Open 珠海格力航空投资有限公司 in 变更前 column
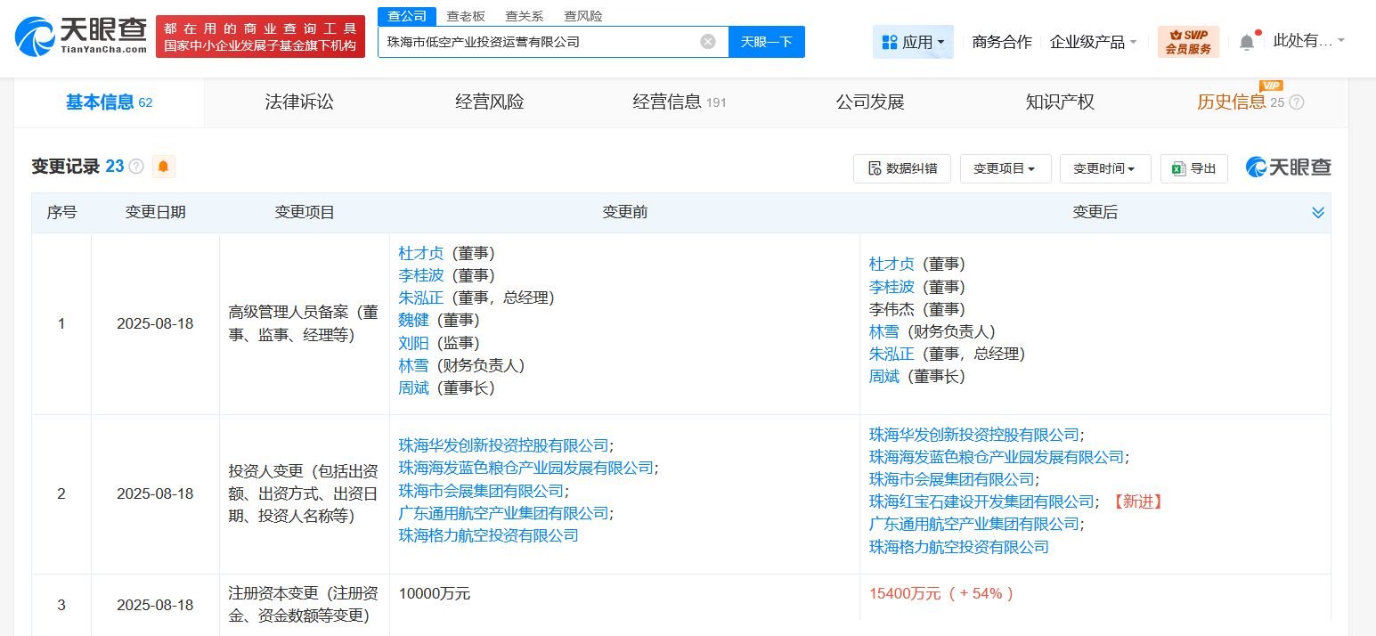The height and width of the screenshot is (636, 1376). click(488, 535)
